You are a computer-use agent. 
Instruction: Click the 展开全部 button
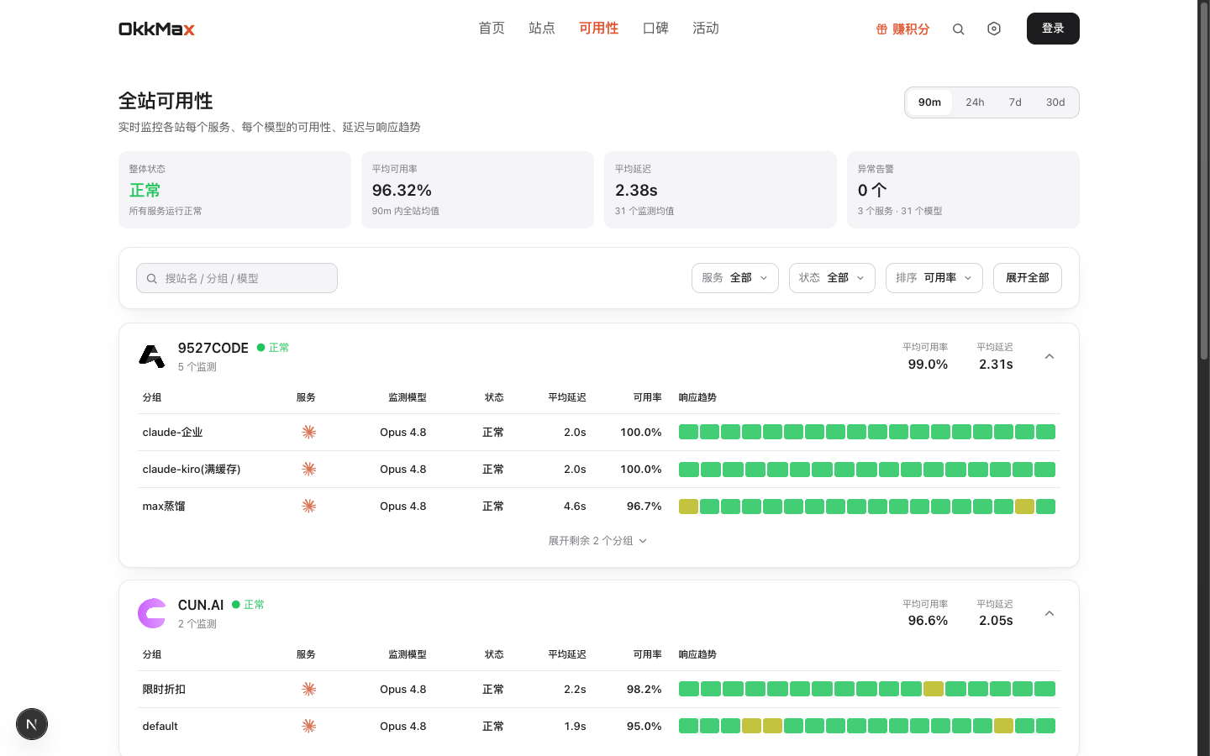[x=1028, y=278]
